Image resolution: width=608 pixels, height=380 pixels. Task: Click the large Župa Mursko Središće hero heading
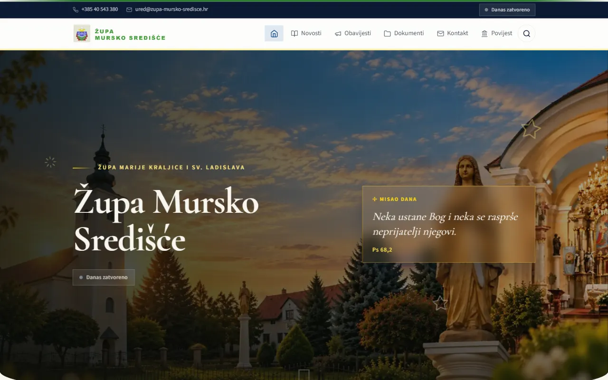(x=166, y=219)
